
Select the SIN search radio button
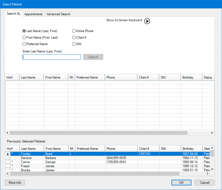click(74, 44)
